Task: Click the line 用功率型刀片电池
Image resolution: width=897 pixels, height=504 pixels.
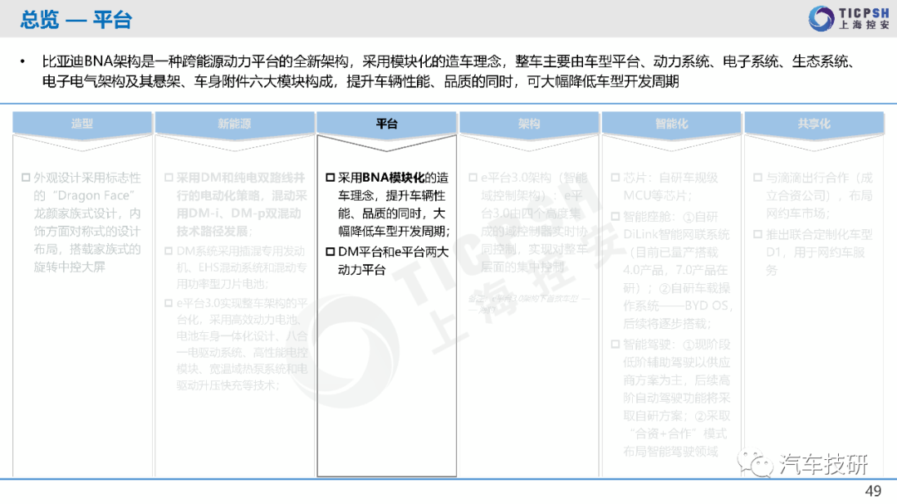Action: [223, 284]
